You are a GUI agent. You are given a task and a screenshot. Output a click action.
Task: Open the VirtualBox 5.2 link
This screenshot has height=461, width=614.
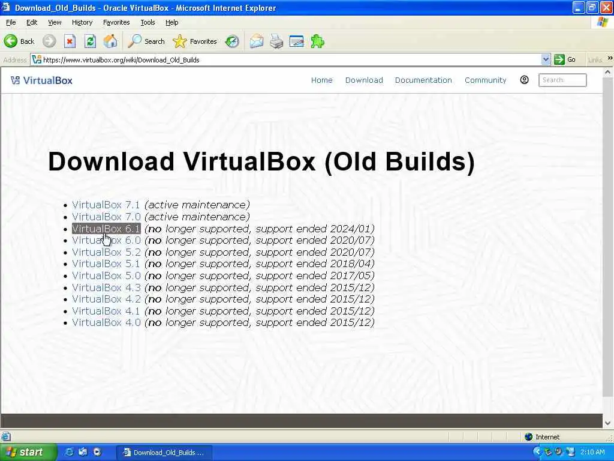click(x=106, y=252)
